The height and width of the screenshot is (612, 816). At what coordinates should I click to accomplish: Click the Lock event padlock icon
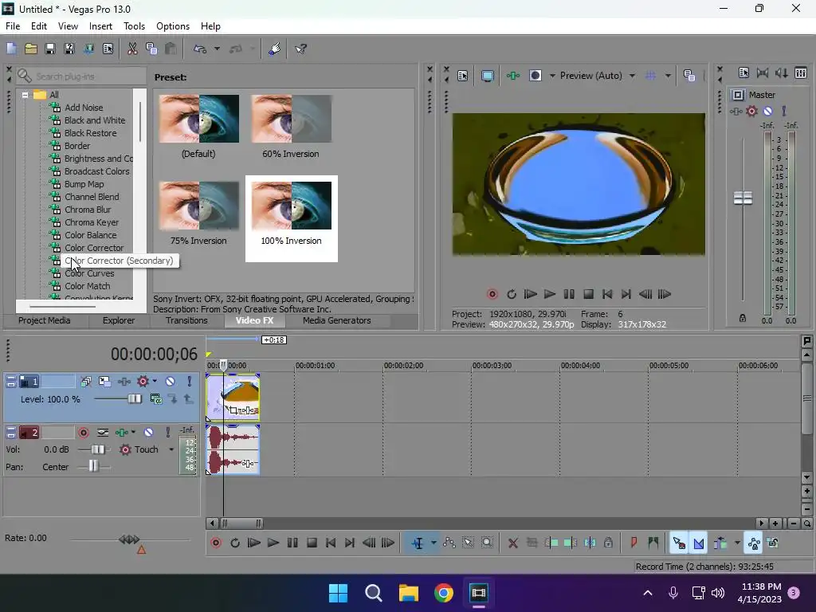pyautogui.click(x=608, y=543)
